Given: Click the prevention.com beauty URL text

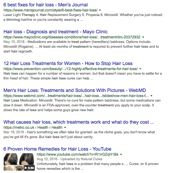Looking at the screenshot, I should tap(70, 69).
